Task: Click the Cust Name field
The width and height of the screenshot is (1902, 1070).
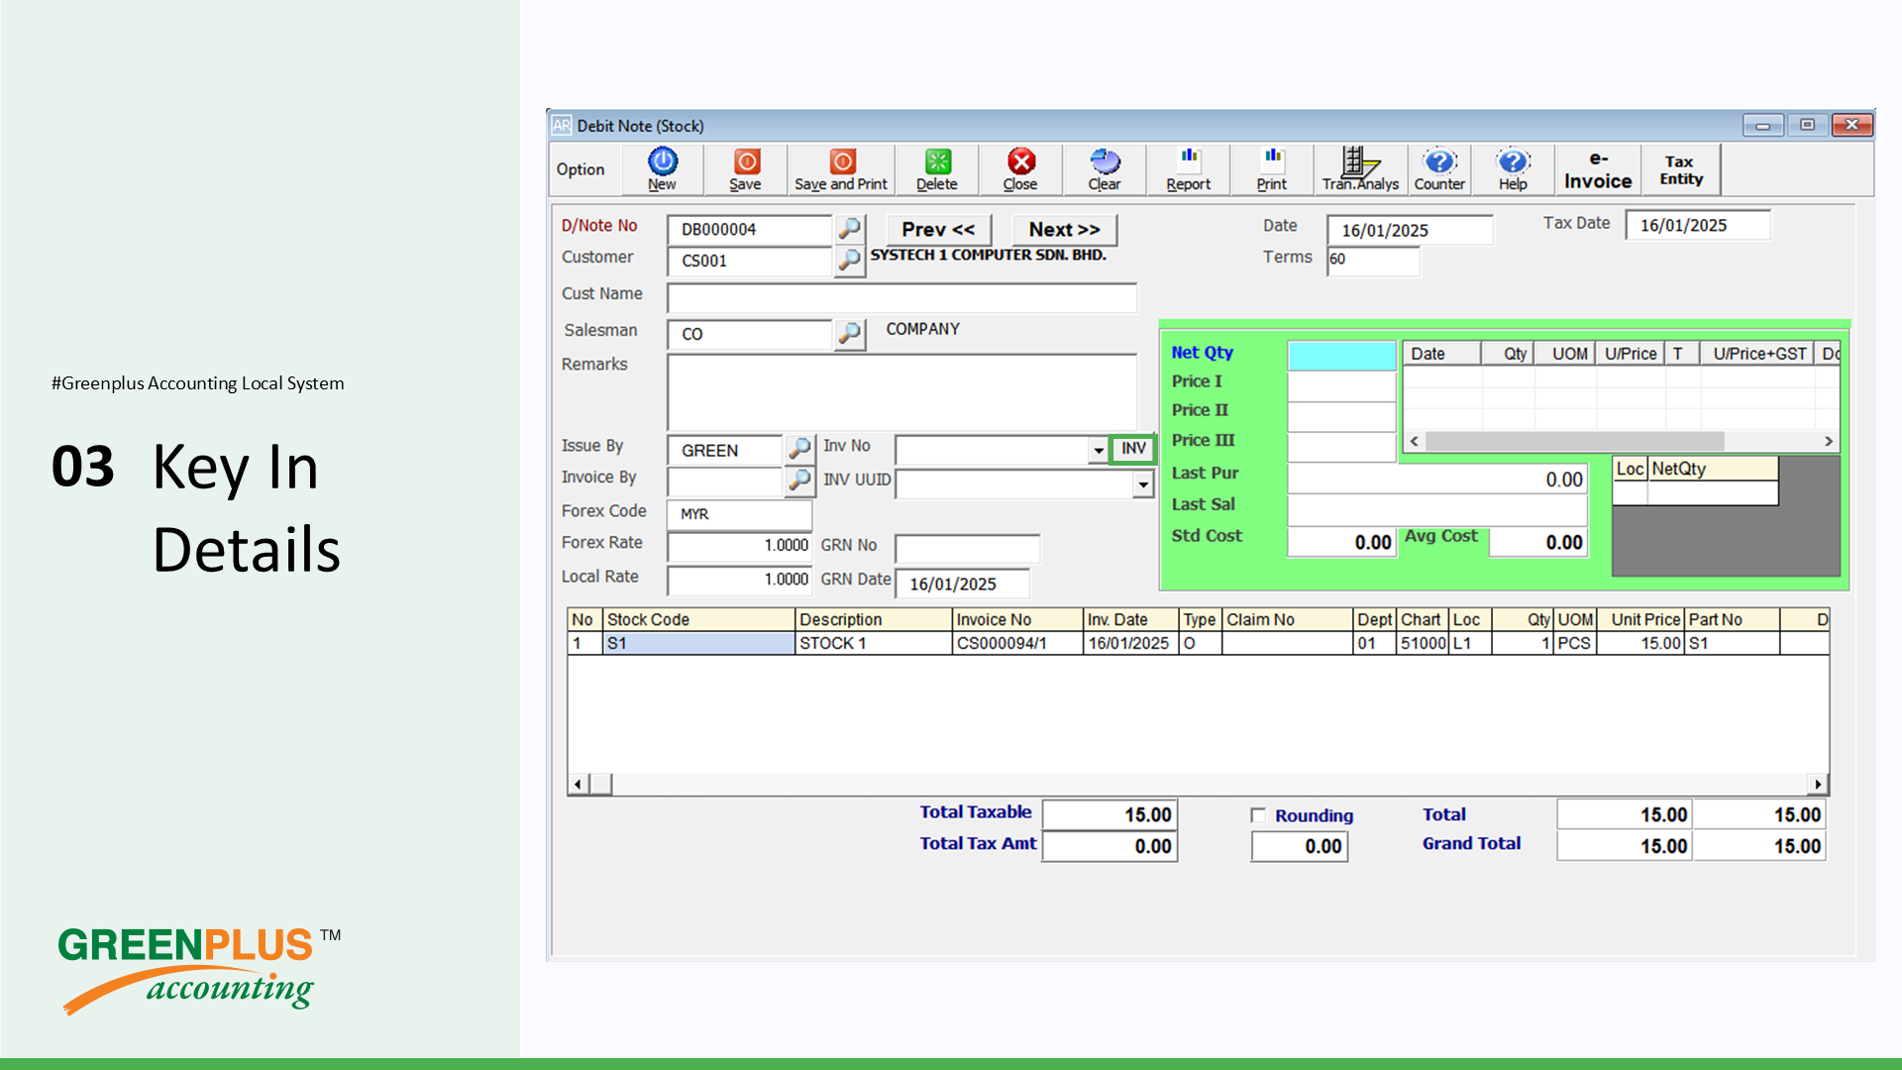Action: [x=901, y=297]
